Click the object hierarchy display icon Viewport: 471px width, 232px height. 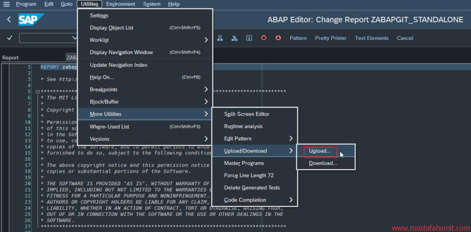pos(220,38)
